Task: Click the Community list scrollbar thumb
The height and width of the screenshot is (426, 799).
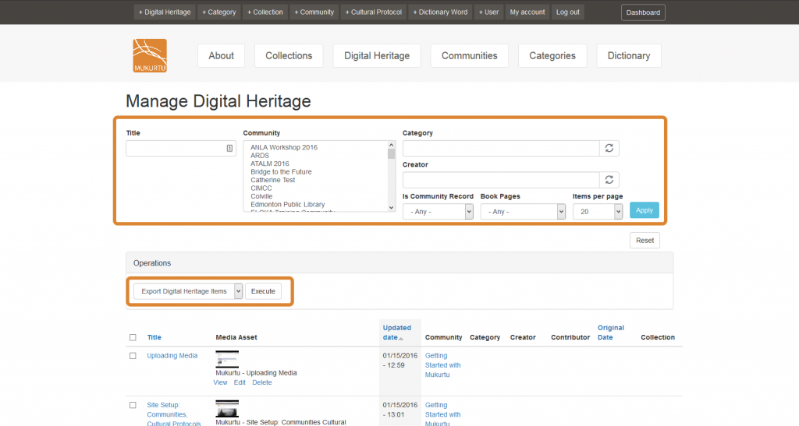Action: (392, 154)
